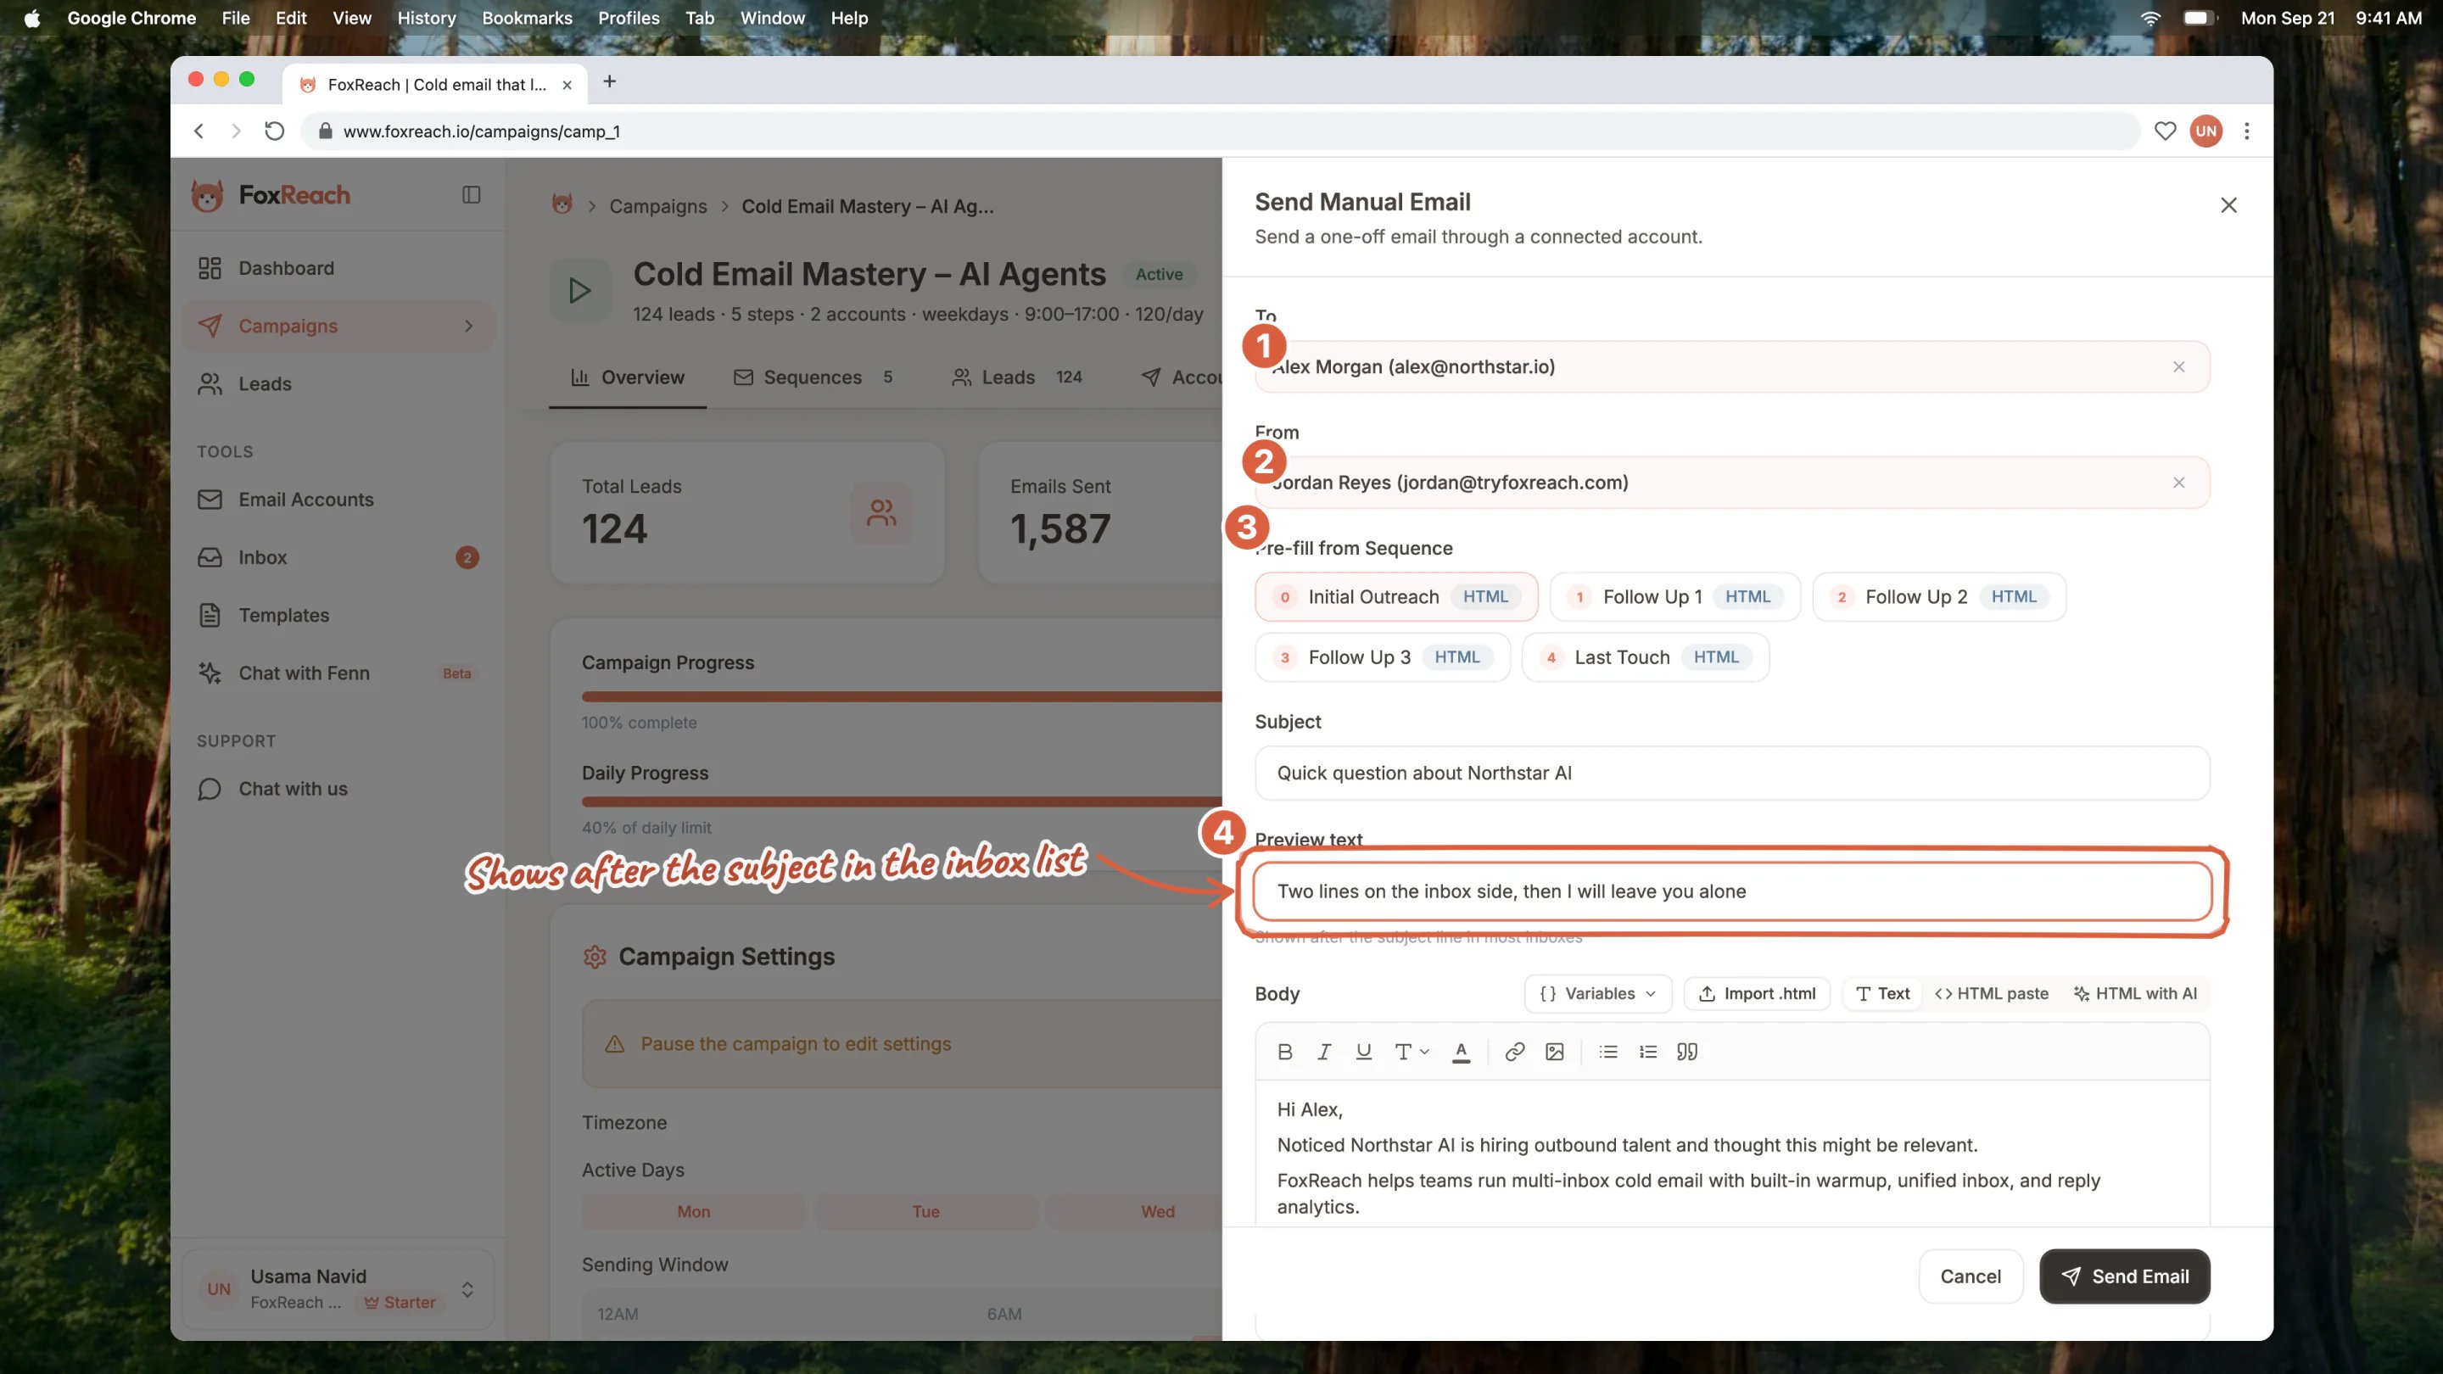Select Initial Outreach pre-fill sequence
Screen dimensions: 2443x1374
coord(1396,596)
